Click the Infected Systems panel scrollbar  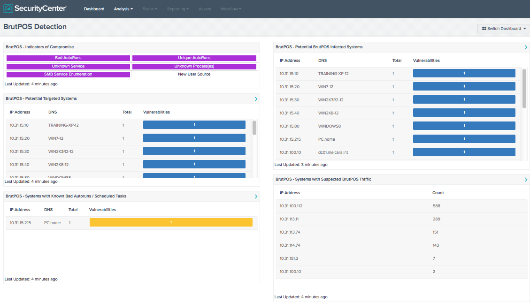[x=524, y=89]
